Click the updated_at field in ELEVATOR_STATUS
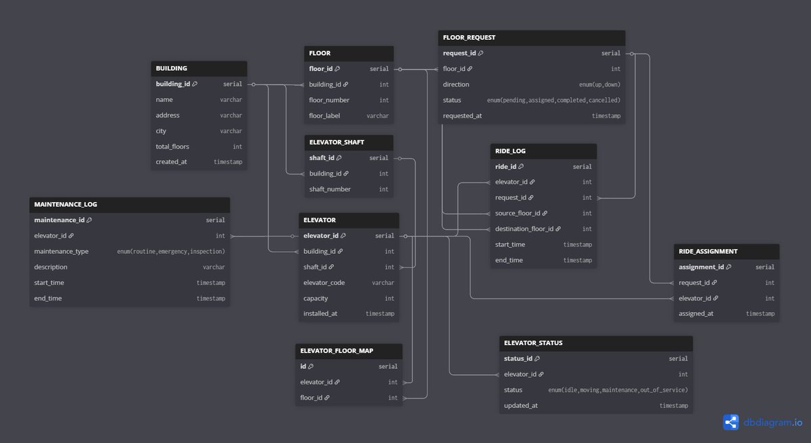This screenshot has width=811, height=443. 596,405
